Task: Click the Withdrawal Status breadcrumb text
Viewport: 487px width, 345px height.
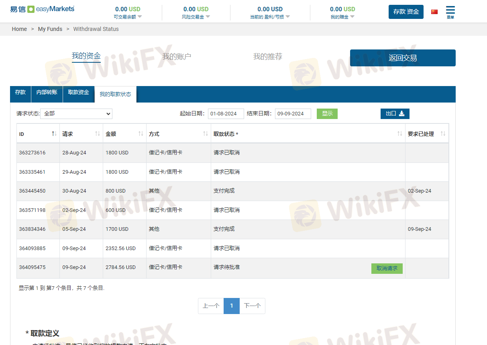Action: (x=96, y=29)
